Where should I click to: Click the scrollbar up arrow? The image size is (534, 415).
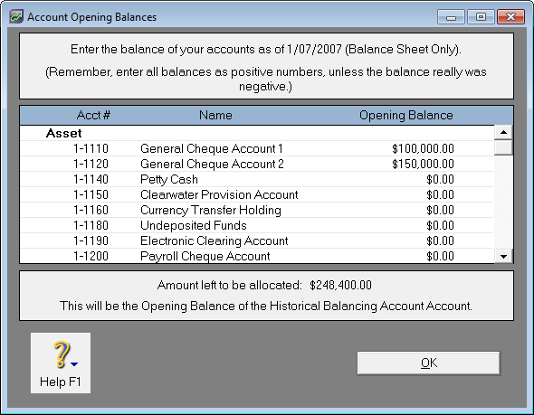[x=504, y=132]
